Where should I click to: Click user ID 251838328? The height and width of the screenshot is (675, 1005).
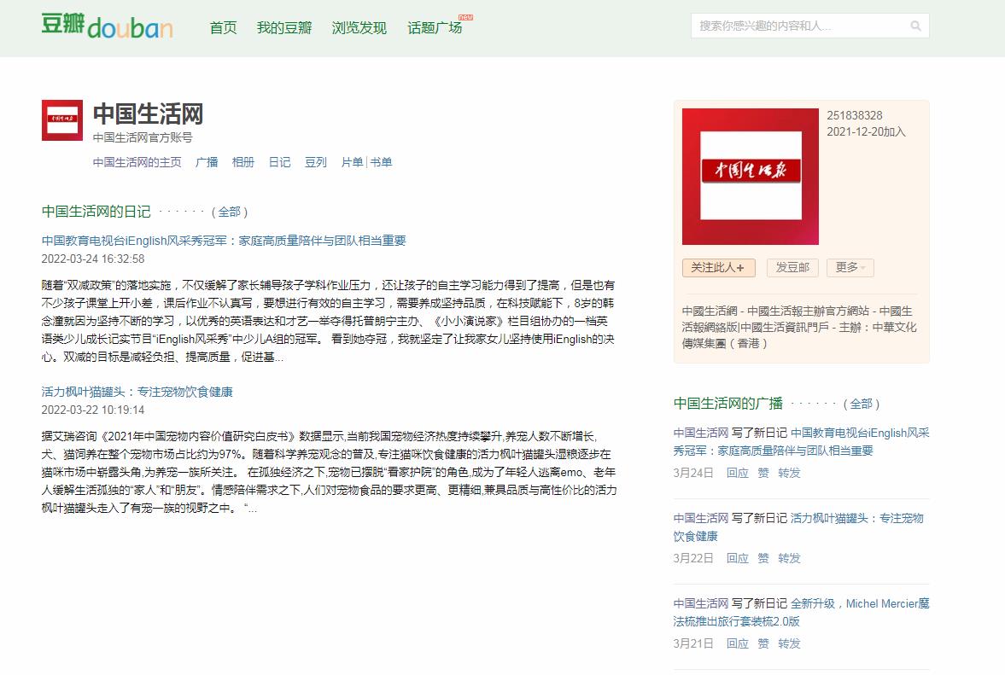pyautogui.click(x=855, y=116)
